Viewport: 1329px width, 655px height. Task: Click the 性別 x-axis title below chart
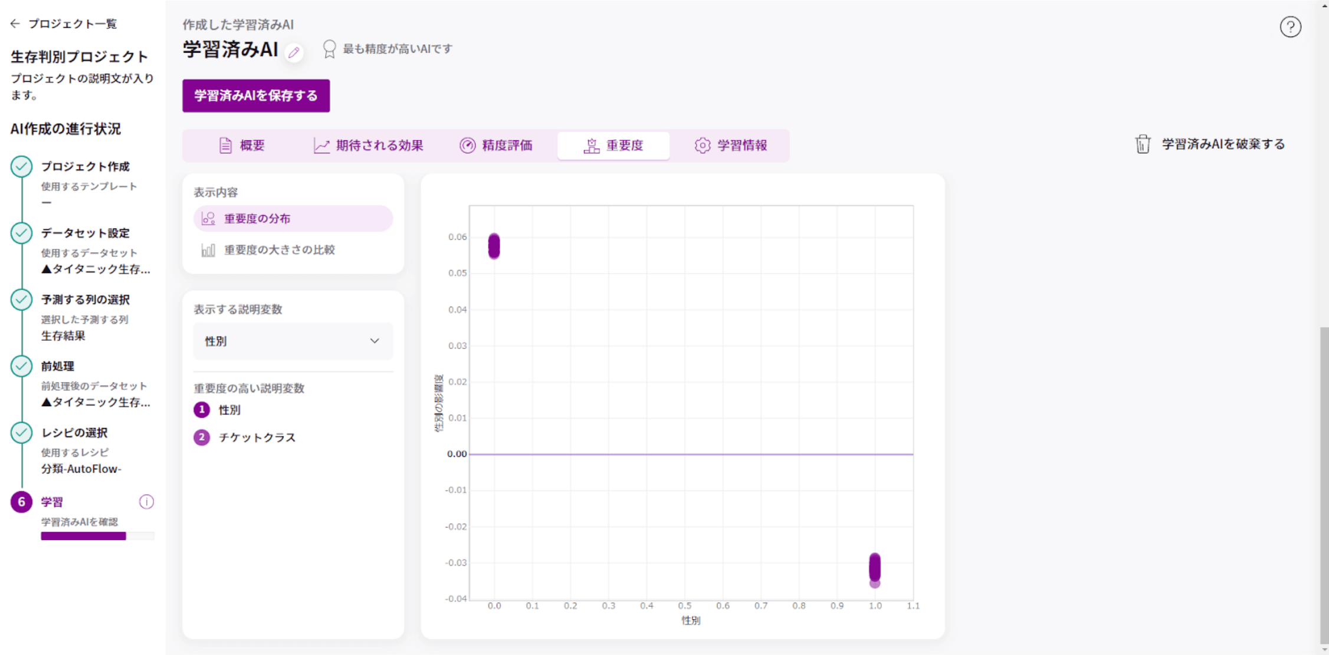tap(691, 620)
